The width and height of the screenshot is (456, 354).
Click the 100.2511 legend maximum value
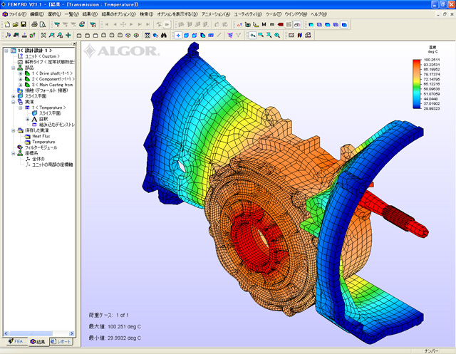(432, 60)
